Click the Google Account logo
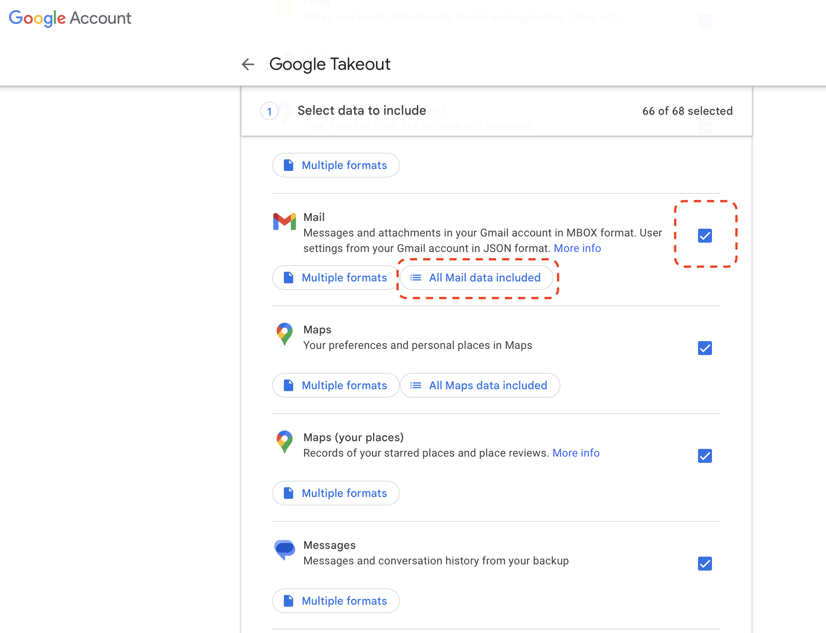The height and width of the screenshot is (633, 826). click(70, 18)
